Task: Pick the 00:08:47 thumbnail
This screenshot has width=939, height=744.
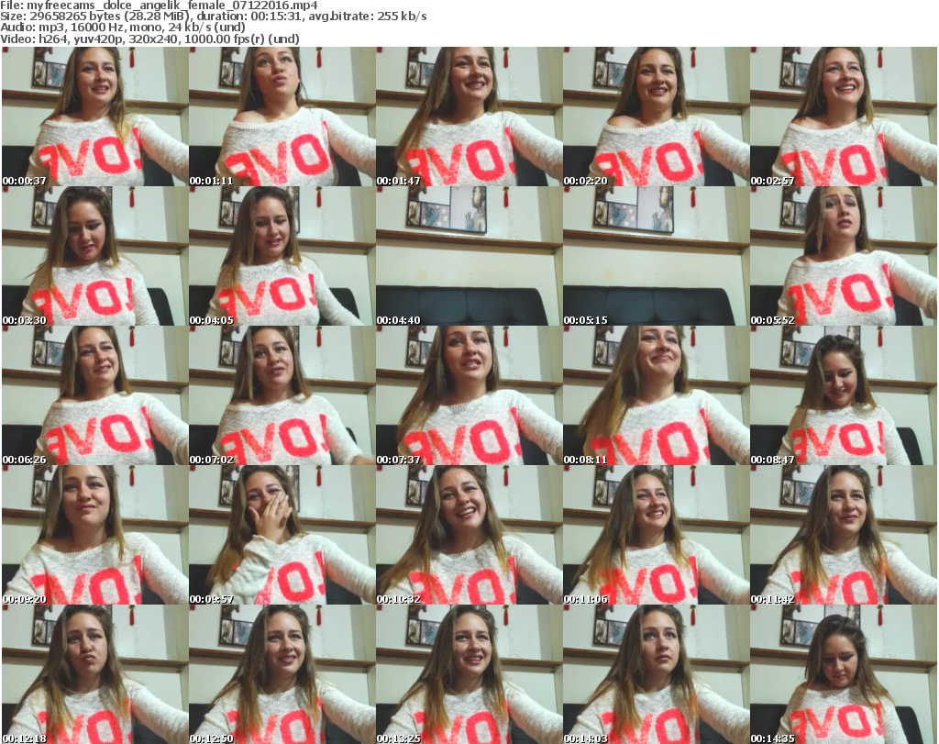Action: click(x=844, y=395)
